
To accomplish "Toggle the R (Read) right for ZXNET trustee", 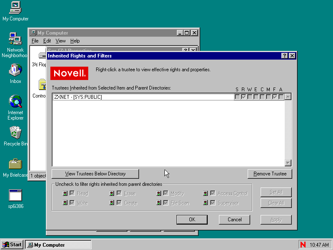I will tap(244, 97).
